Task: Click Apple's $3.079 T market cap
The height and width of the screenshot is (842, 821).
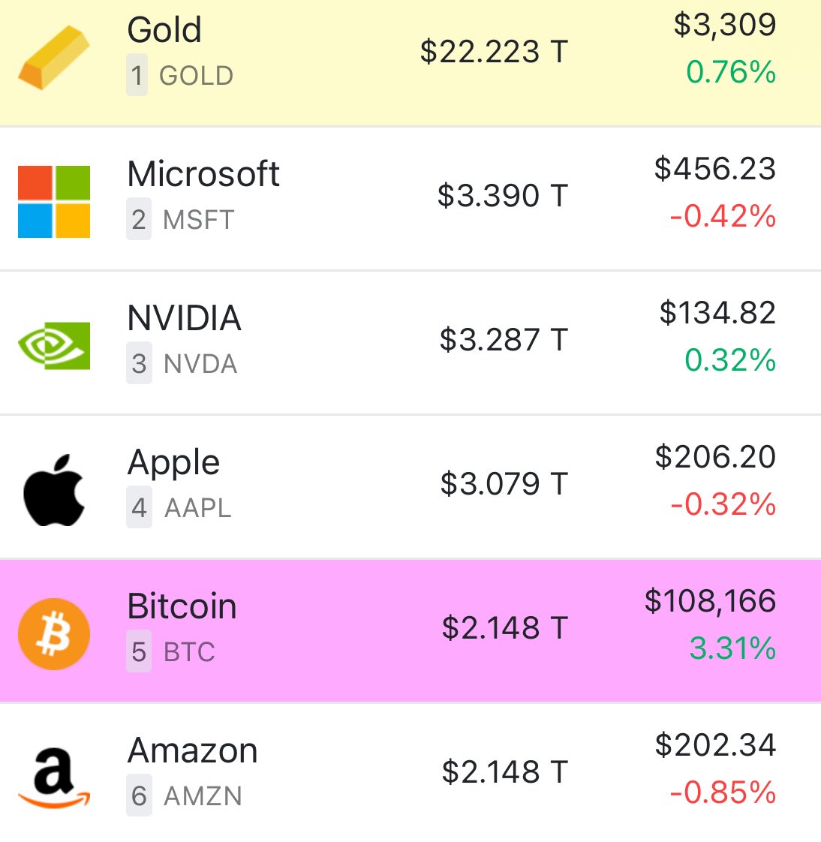Action: tap(504, 484)
